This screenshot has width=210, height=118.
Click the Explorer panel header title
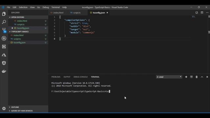pyautogui.click(x=15, y=12)
